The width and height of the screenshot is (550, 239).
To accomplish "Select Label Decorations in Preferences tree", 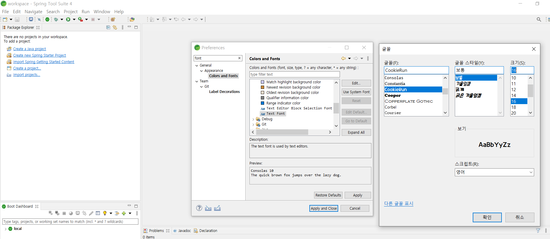I will 224,92.
